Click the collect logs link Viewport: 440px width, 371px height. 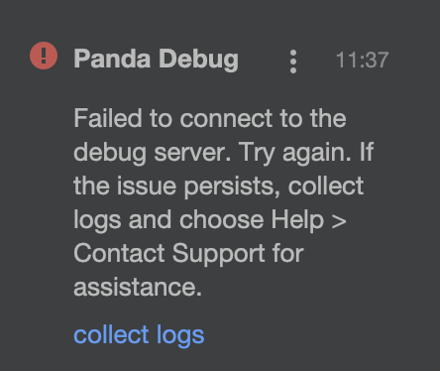pos(139,335)
